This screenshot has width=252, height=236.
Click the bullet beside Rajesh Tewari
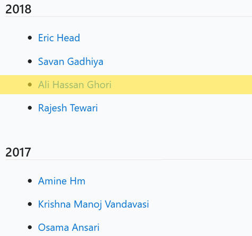pos(30,108)
